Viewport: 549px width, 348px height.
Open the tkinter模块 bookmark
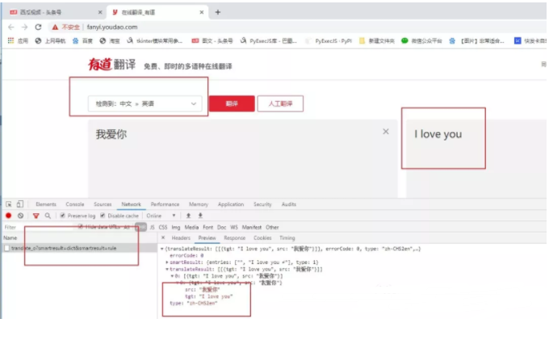[155, 41]
